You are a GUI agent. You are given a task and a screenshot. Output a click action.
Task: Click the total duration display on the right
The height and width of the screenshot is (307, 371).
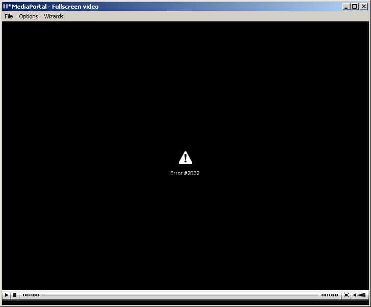[x=329, y=295]
